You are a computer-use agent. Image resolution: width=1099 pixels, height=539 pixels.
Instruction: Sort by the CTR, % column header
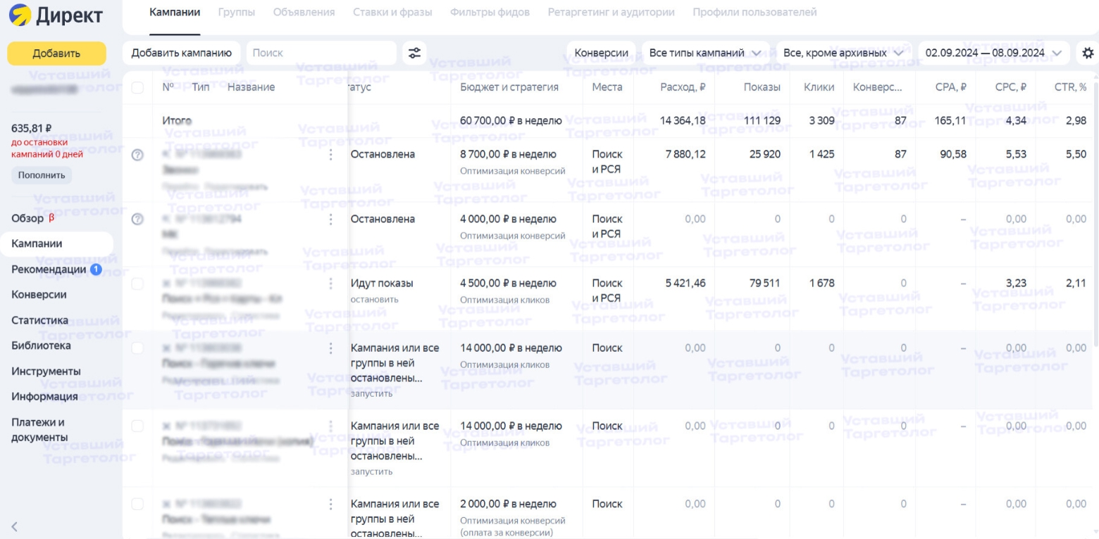click(1070, 87)
